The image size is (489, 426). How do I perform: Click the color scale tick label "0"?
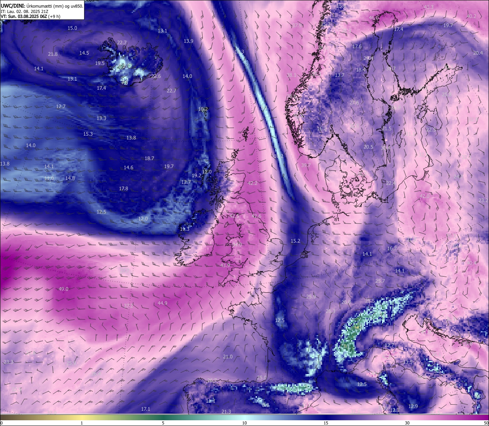[1, 423]
